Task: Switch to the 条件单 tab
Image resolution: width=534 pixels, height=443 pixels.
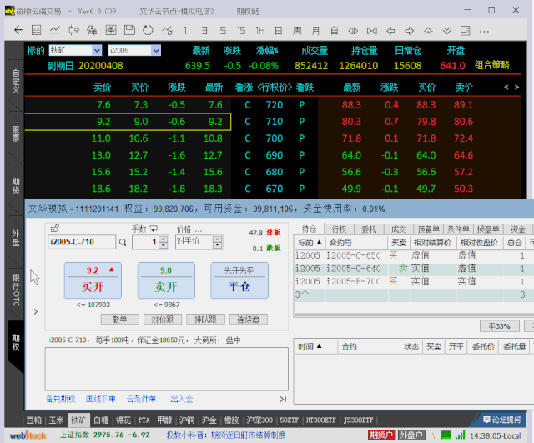Action: tap(458, 229)
